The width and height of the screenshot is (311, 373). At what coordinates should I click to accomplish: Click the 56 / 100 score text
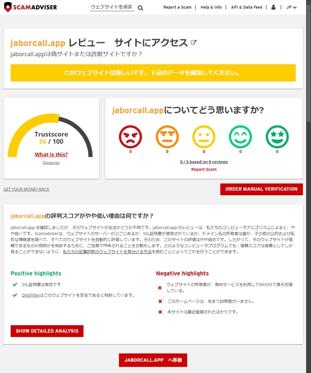coord(51,142)
